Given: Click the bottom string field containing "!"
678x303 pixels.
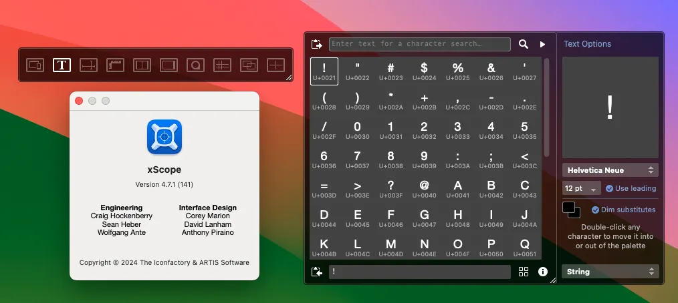Looking at the screenshot, I should tap(419, 272).
